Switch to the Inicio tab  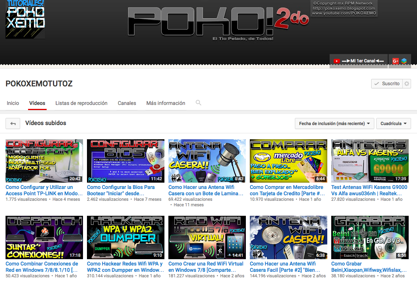click(x=13, y=103)
